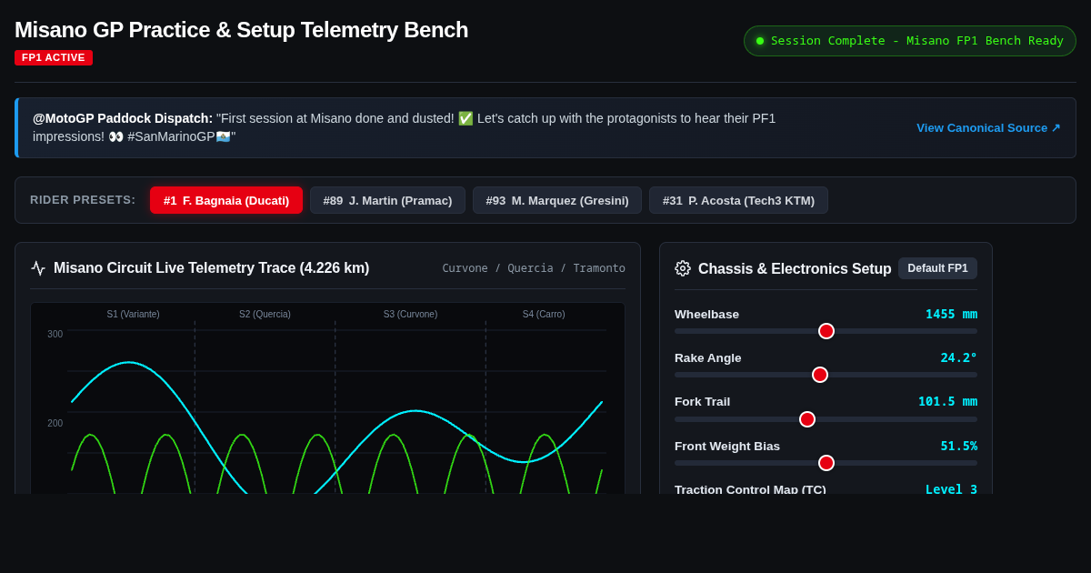Viewport: 1091px width, 573px height.
Task: Click the Chassis setup gear icon
Action: click(x=683, y=268)
